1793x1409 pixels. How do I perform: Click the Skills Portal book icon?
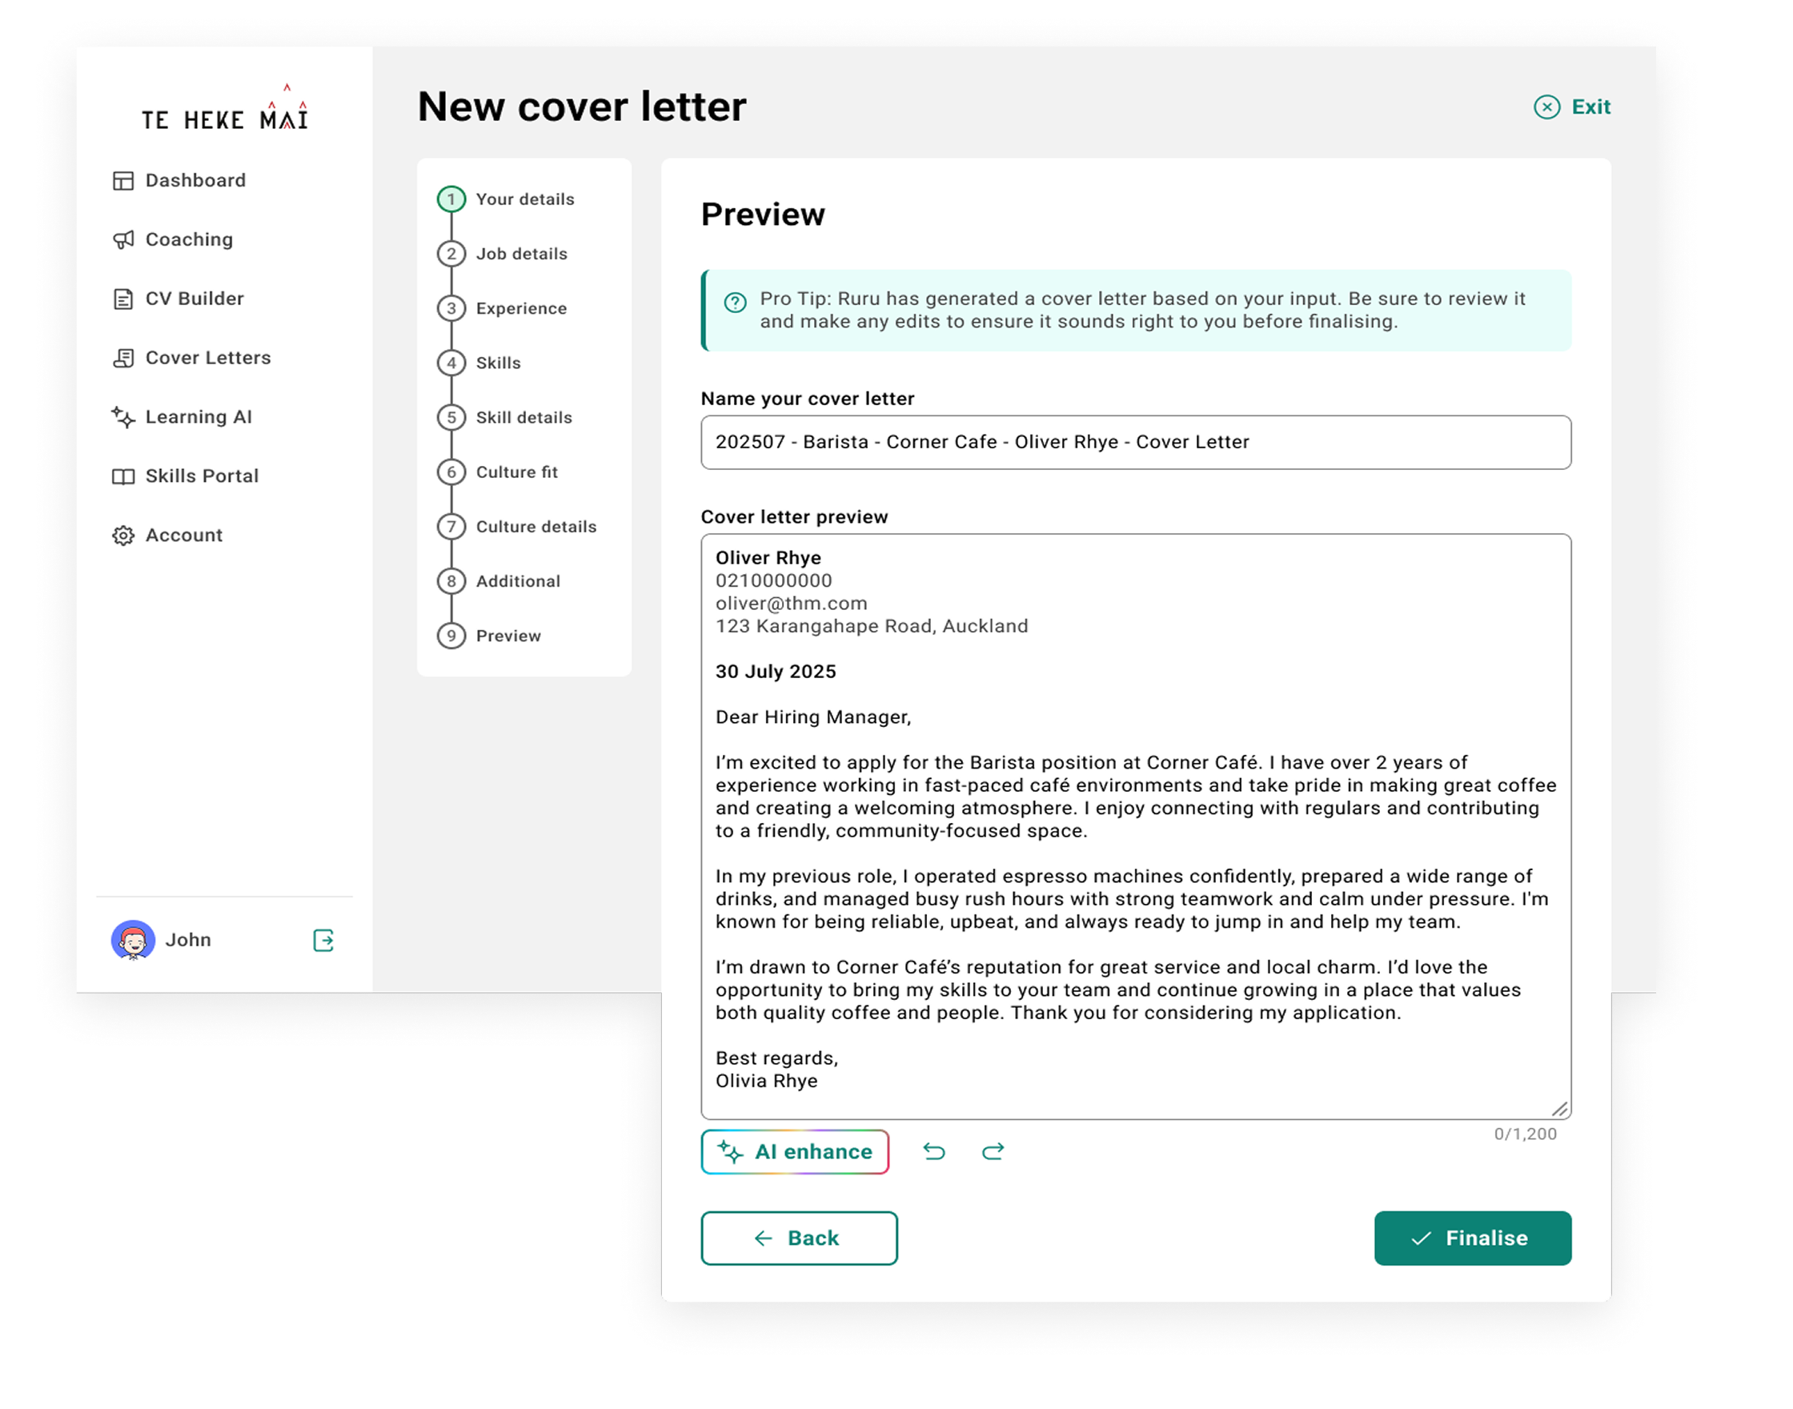123,477
